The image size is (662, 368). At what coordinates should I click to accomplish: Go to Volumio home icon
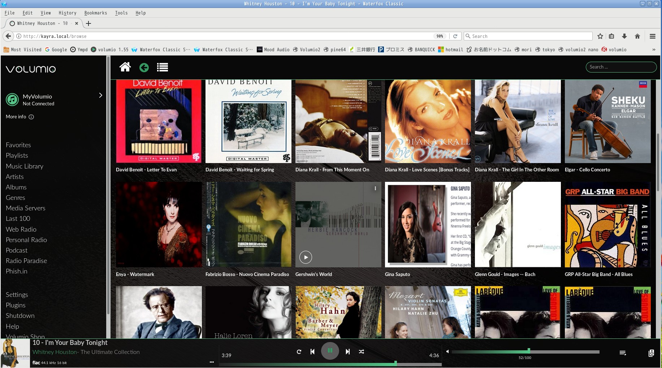pyautogui.click(x=125, y=67)
